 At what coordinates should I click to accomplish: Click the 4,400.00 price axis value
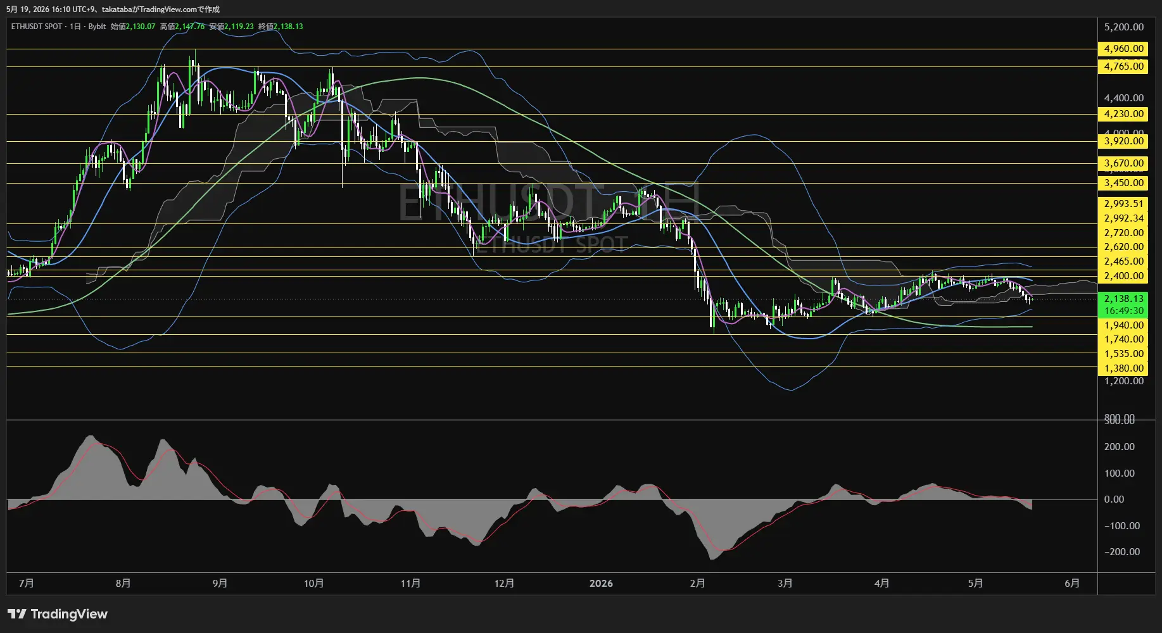[x=1123, y=98]
